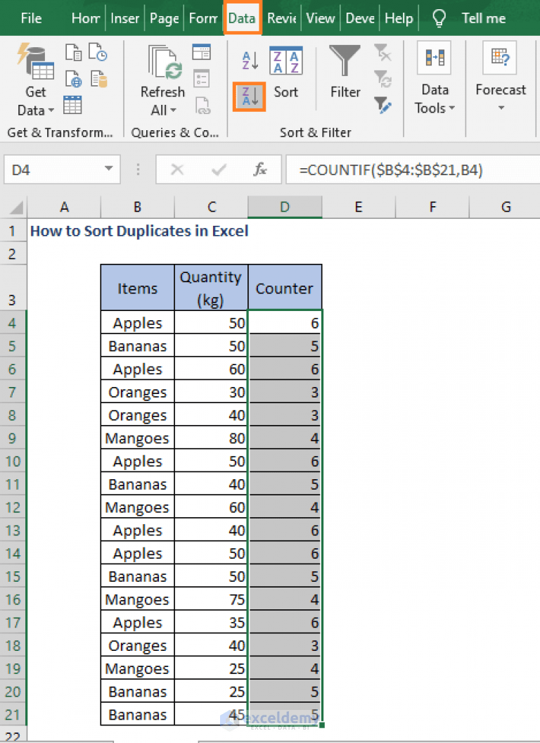The width and height of the screenshot is (540, 743).
Task: Open the Insert Function (fx) icon
Action: [x=260, y=170]
